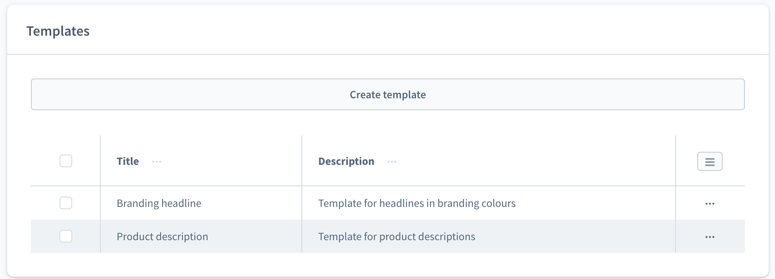
Task: Grab the divider between Title and Description headers
Action: click(x=302, y=161)
